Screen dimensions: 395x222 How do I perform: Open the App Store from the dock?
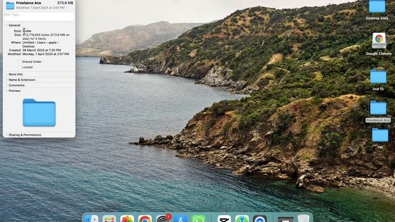click(x=180, y=219)
